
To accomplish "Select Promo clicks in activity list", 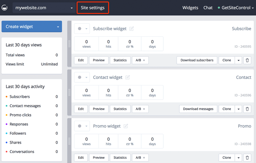I will pyautogui.click(x=32, y=115).
